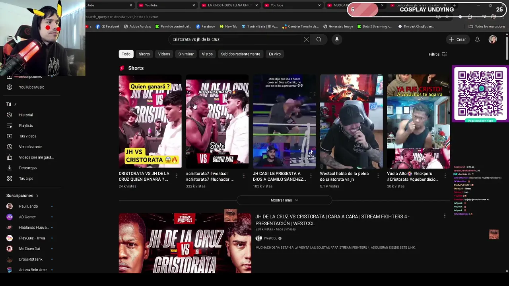This screenshot has width=509, height=286.
Task: Open The best ChatBot bookmark
Action: pos(416,27)
